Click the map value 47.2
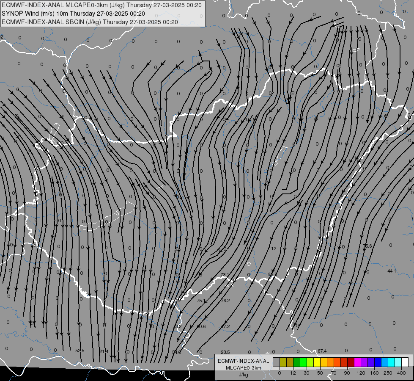The image size is (414, 381). (x=225, y=326)
